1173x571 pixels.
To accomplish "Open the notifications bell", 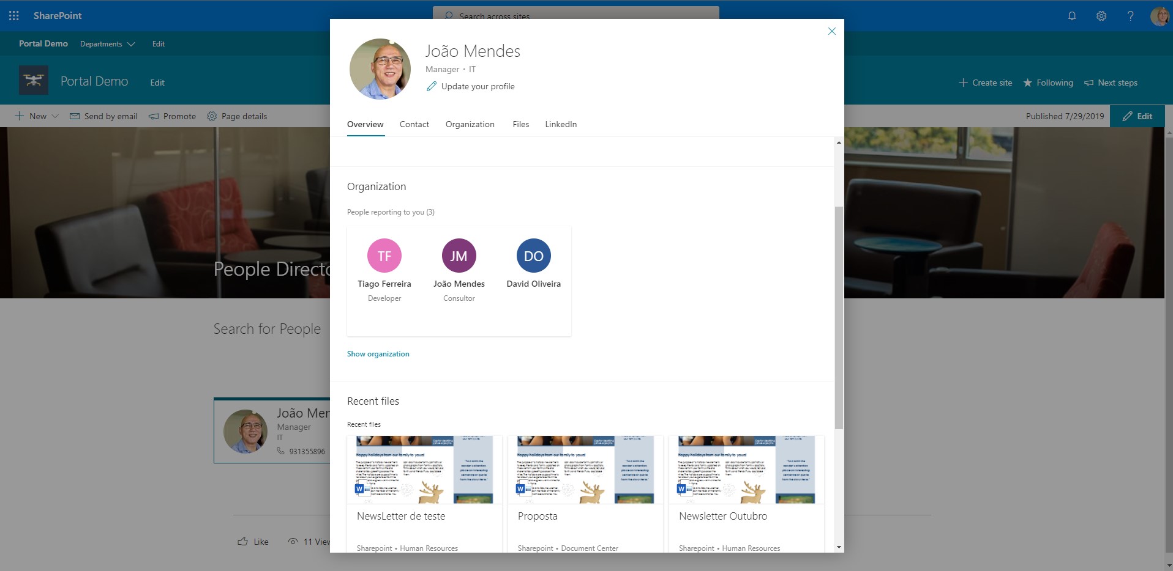I will [1072, 16].
